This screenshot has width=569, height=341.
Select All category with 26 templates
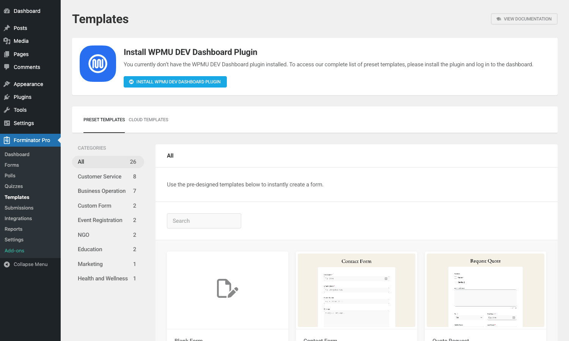click(x=108, y=162)
